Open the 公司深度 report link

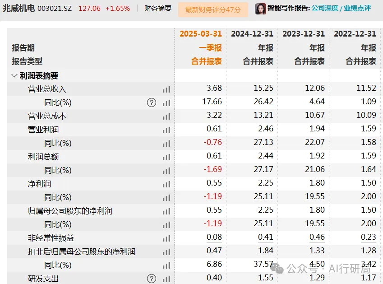[325, 8]
